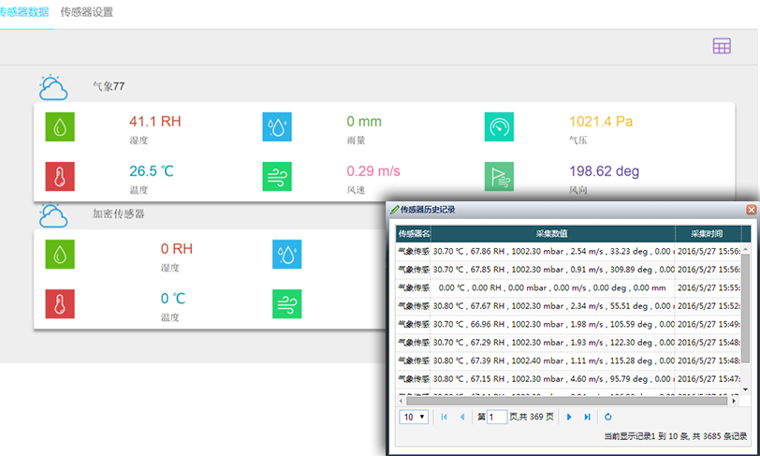Screen dimensions: 760x456
Task: Click the wind direction flag icon for 198.62 deg
Action: [x=499, y=176]
